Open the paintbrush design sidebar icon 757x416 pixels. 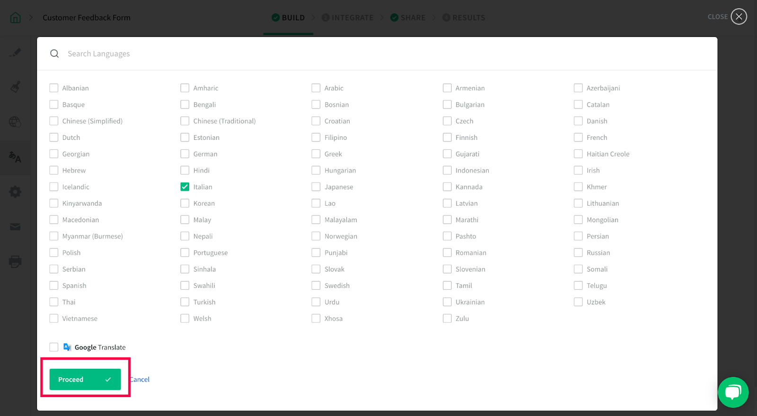click(x=15, y=87)
